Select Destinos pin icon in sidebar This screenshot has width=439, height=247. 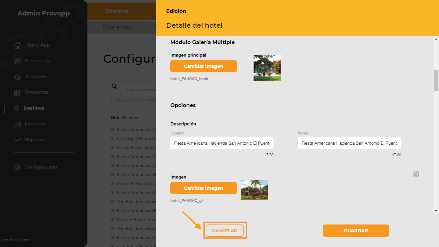[x=17, y=108]
